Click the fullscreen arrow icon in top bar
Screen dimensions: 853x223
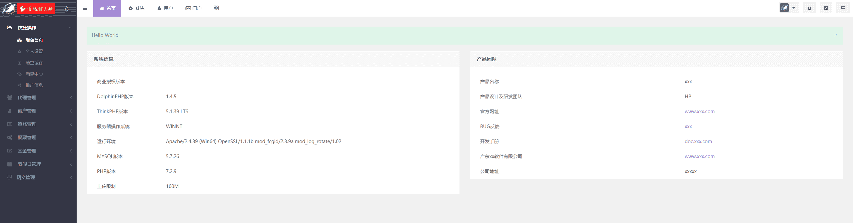coord(826,8)
